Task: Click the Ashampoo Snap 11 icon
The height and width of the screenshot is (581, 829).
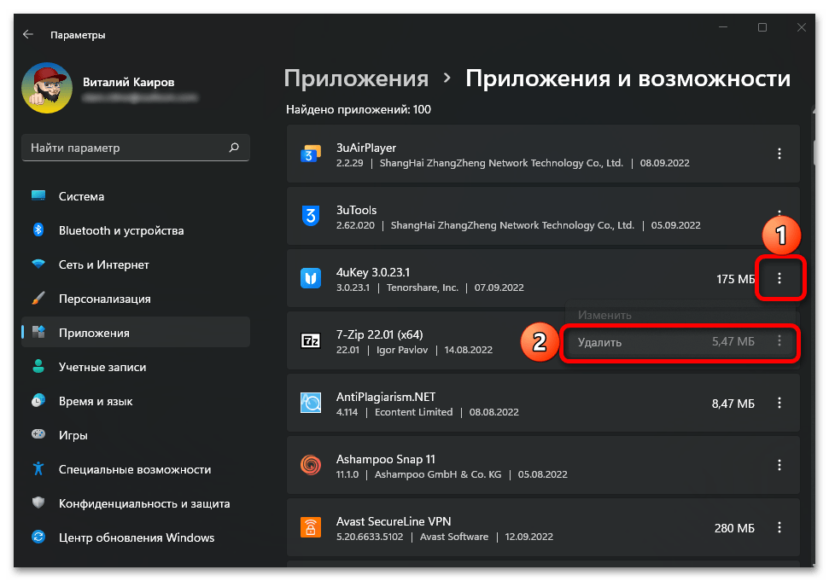Action: (311, 465)
